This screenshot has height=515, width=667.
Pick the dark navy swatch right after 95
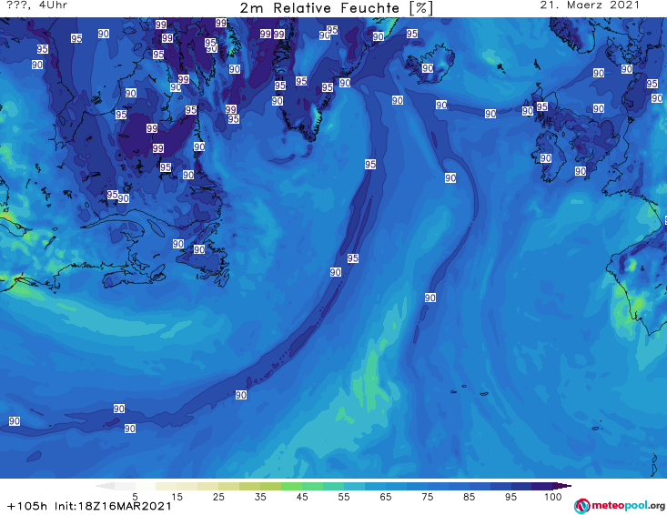pyautogui.click(x=521, y=486)
